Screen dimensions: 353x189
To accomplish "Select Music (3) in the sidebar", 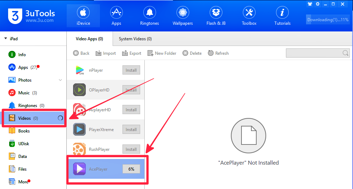I will pos(32,93).
